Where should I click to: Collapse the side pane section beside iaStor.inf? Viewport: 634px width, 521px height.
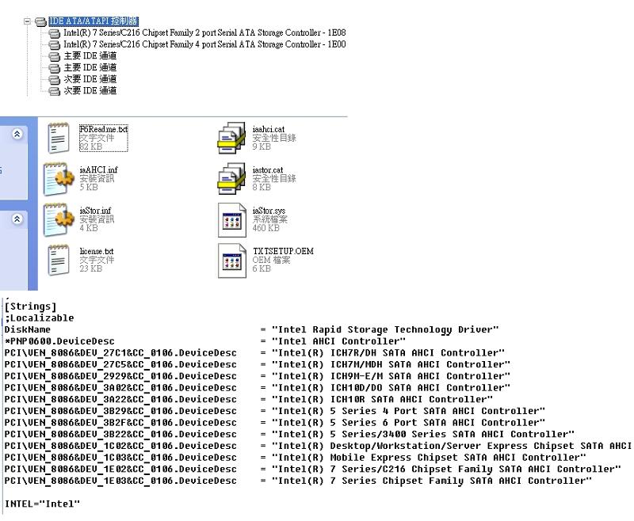pyautogui.click(x=17, y=219)
